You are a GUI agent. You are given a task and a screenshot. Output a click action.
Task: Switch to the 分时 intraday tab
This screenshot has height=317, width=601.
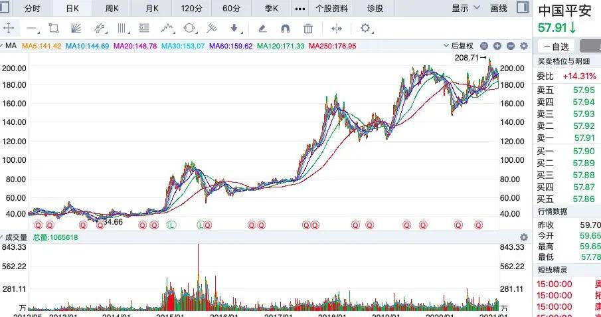31,9
